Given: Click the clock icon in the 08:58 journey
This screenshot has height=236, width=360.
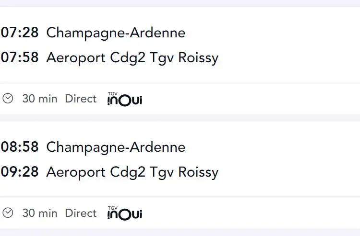Looking at the screenshot, I should 8,213.
